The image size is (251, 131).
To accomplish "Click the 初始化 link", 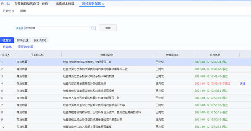I will pyautogui.click(x=7, y=47).
